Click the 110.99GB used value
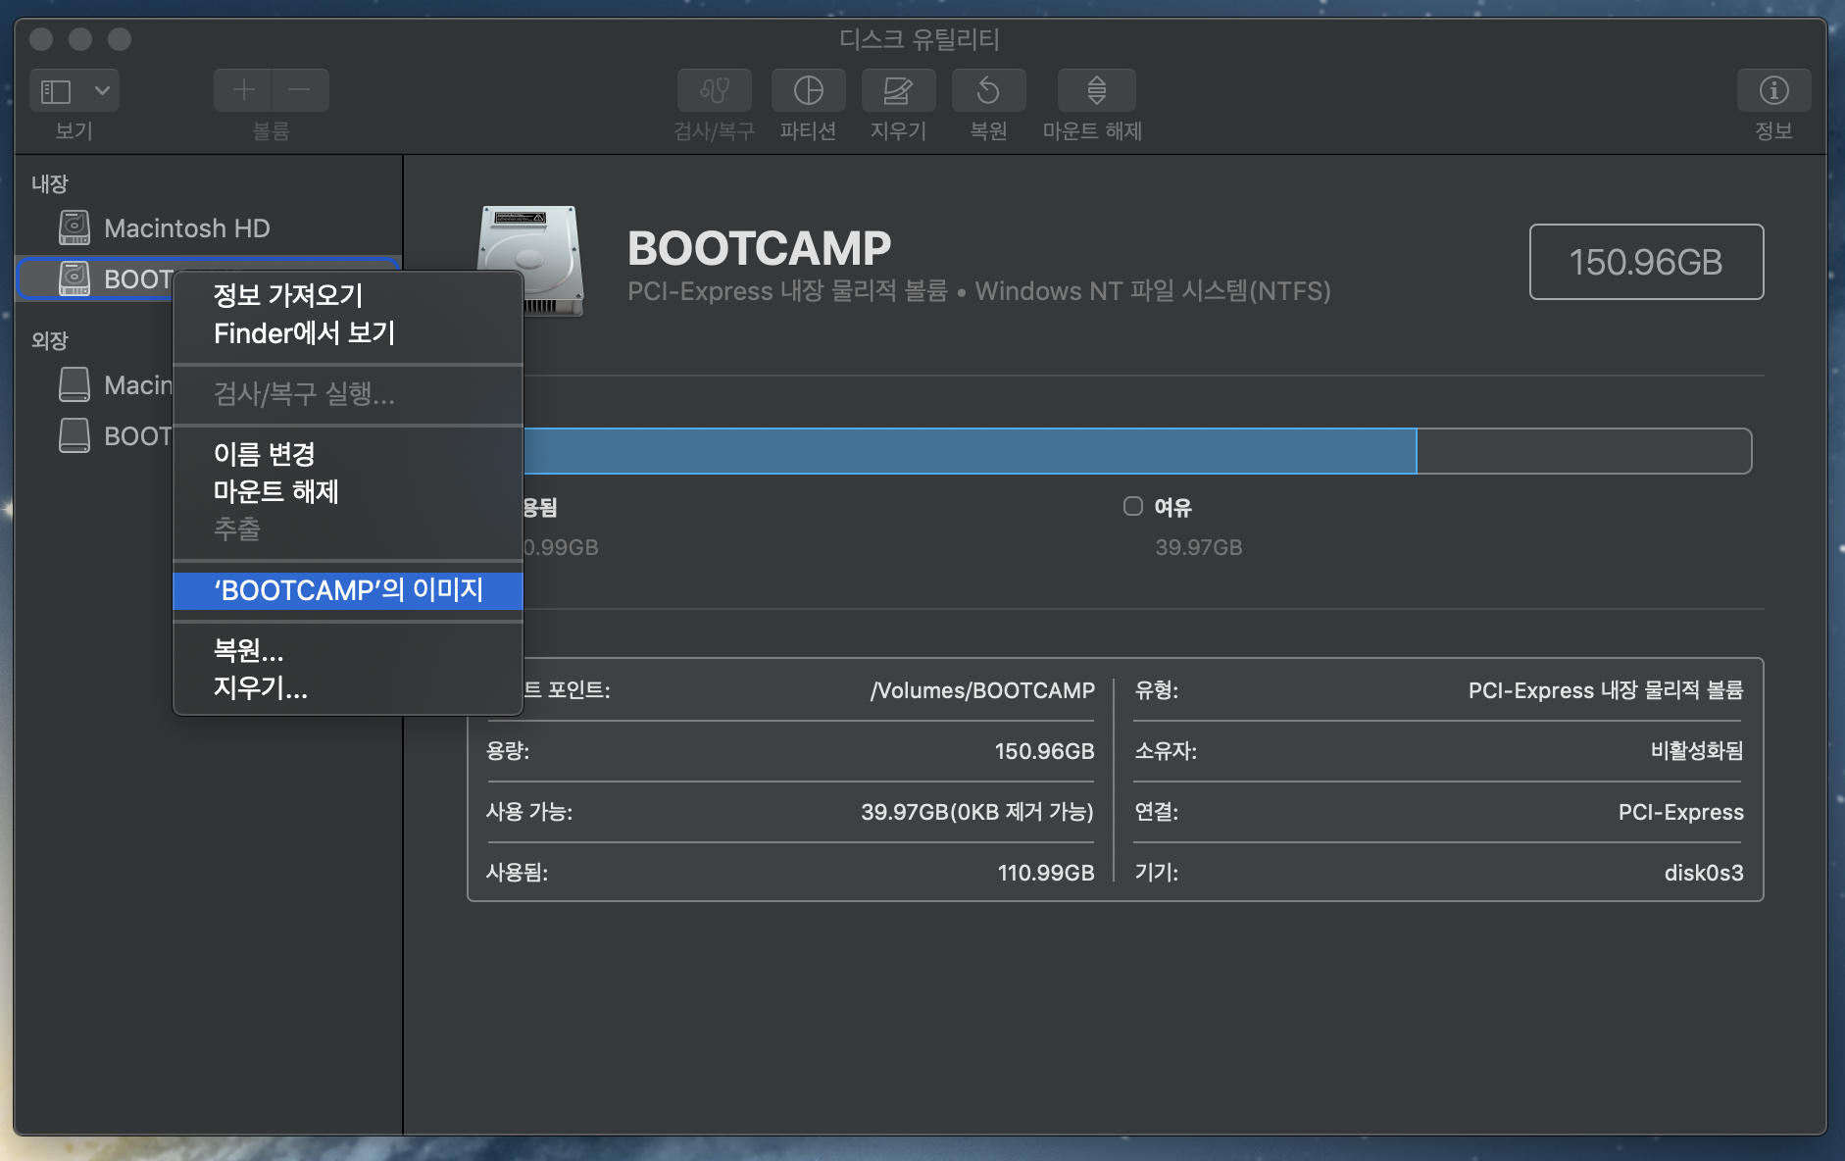Screen dimensions: 1845x1161 click(1046, 873)
